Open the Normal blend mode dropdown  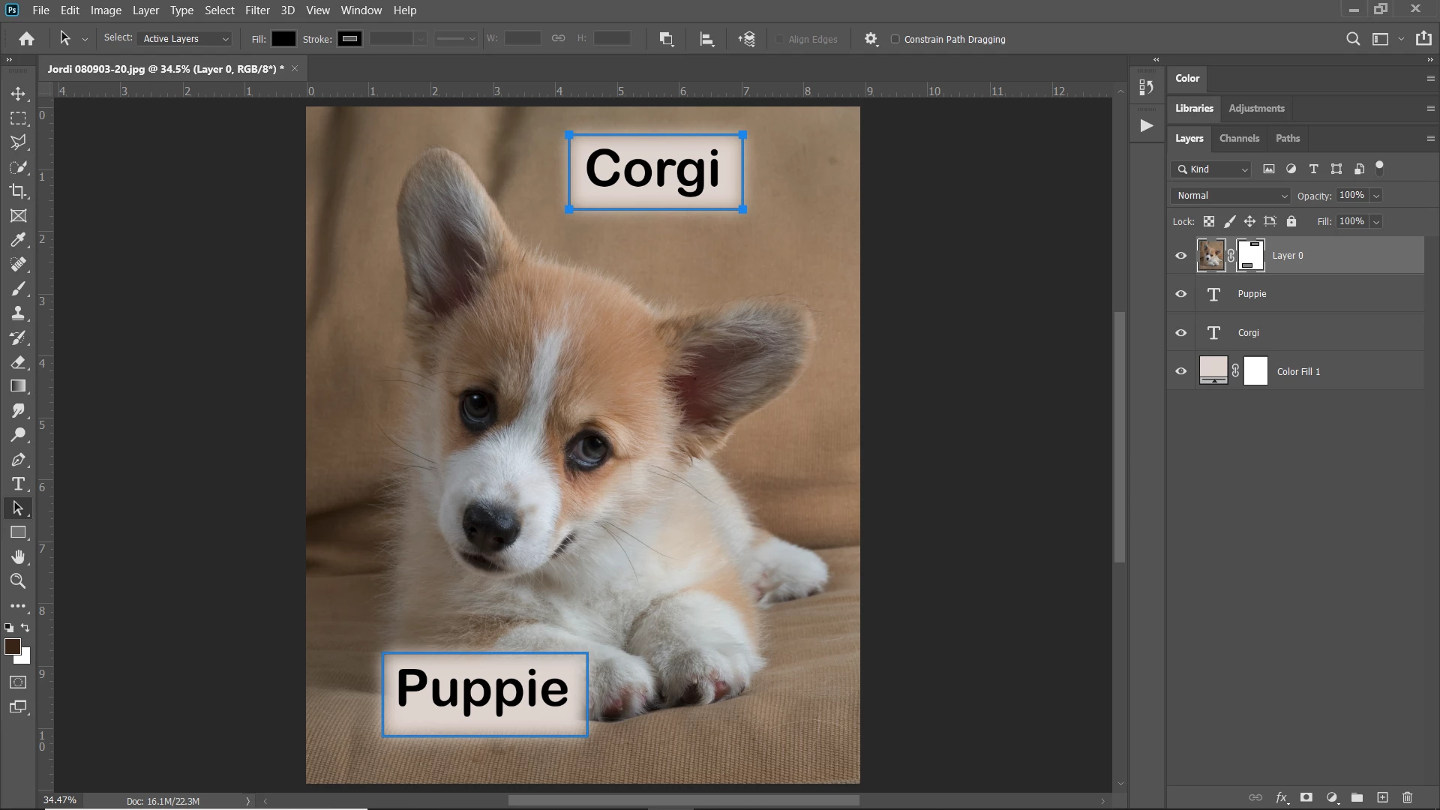pos(1230,196)
